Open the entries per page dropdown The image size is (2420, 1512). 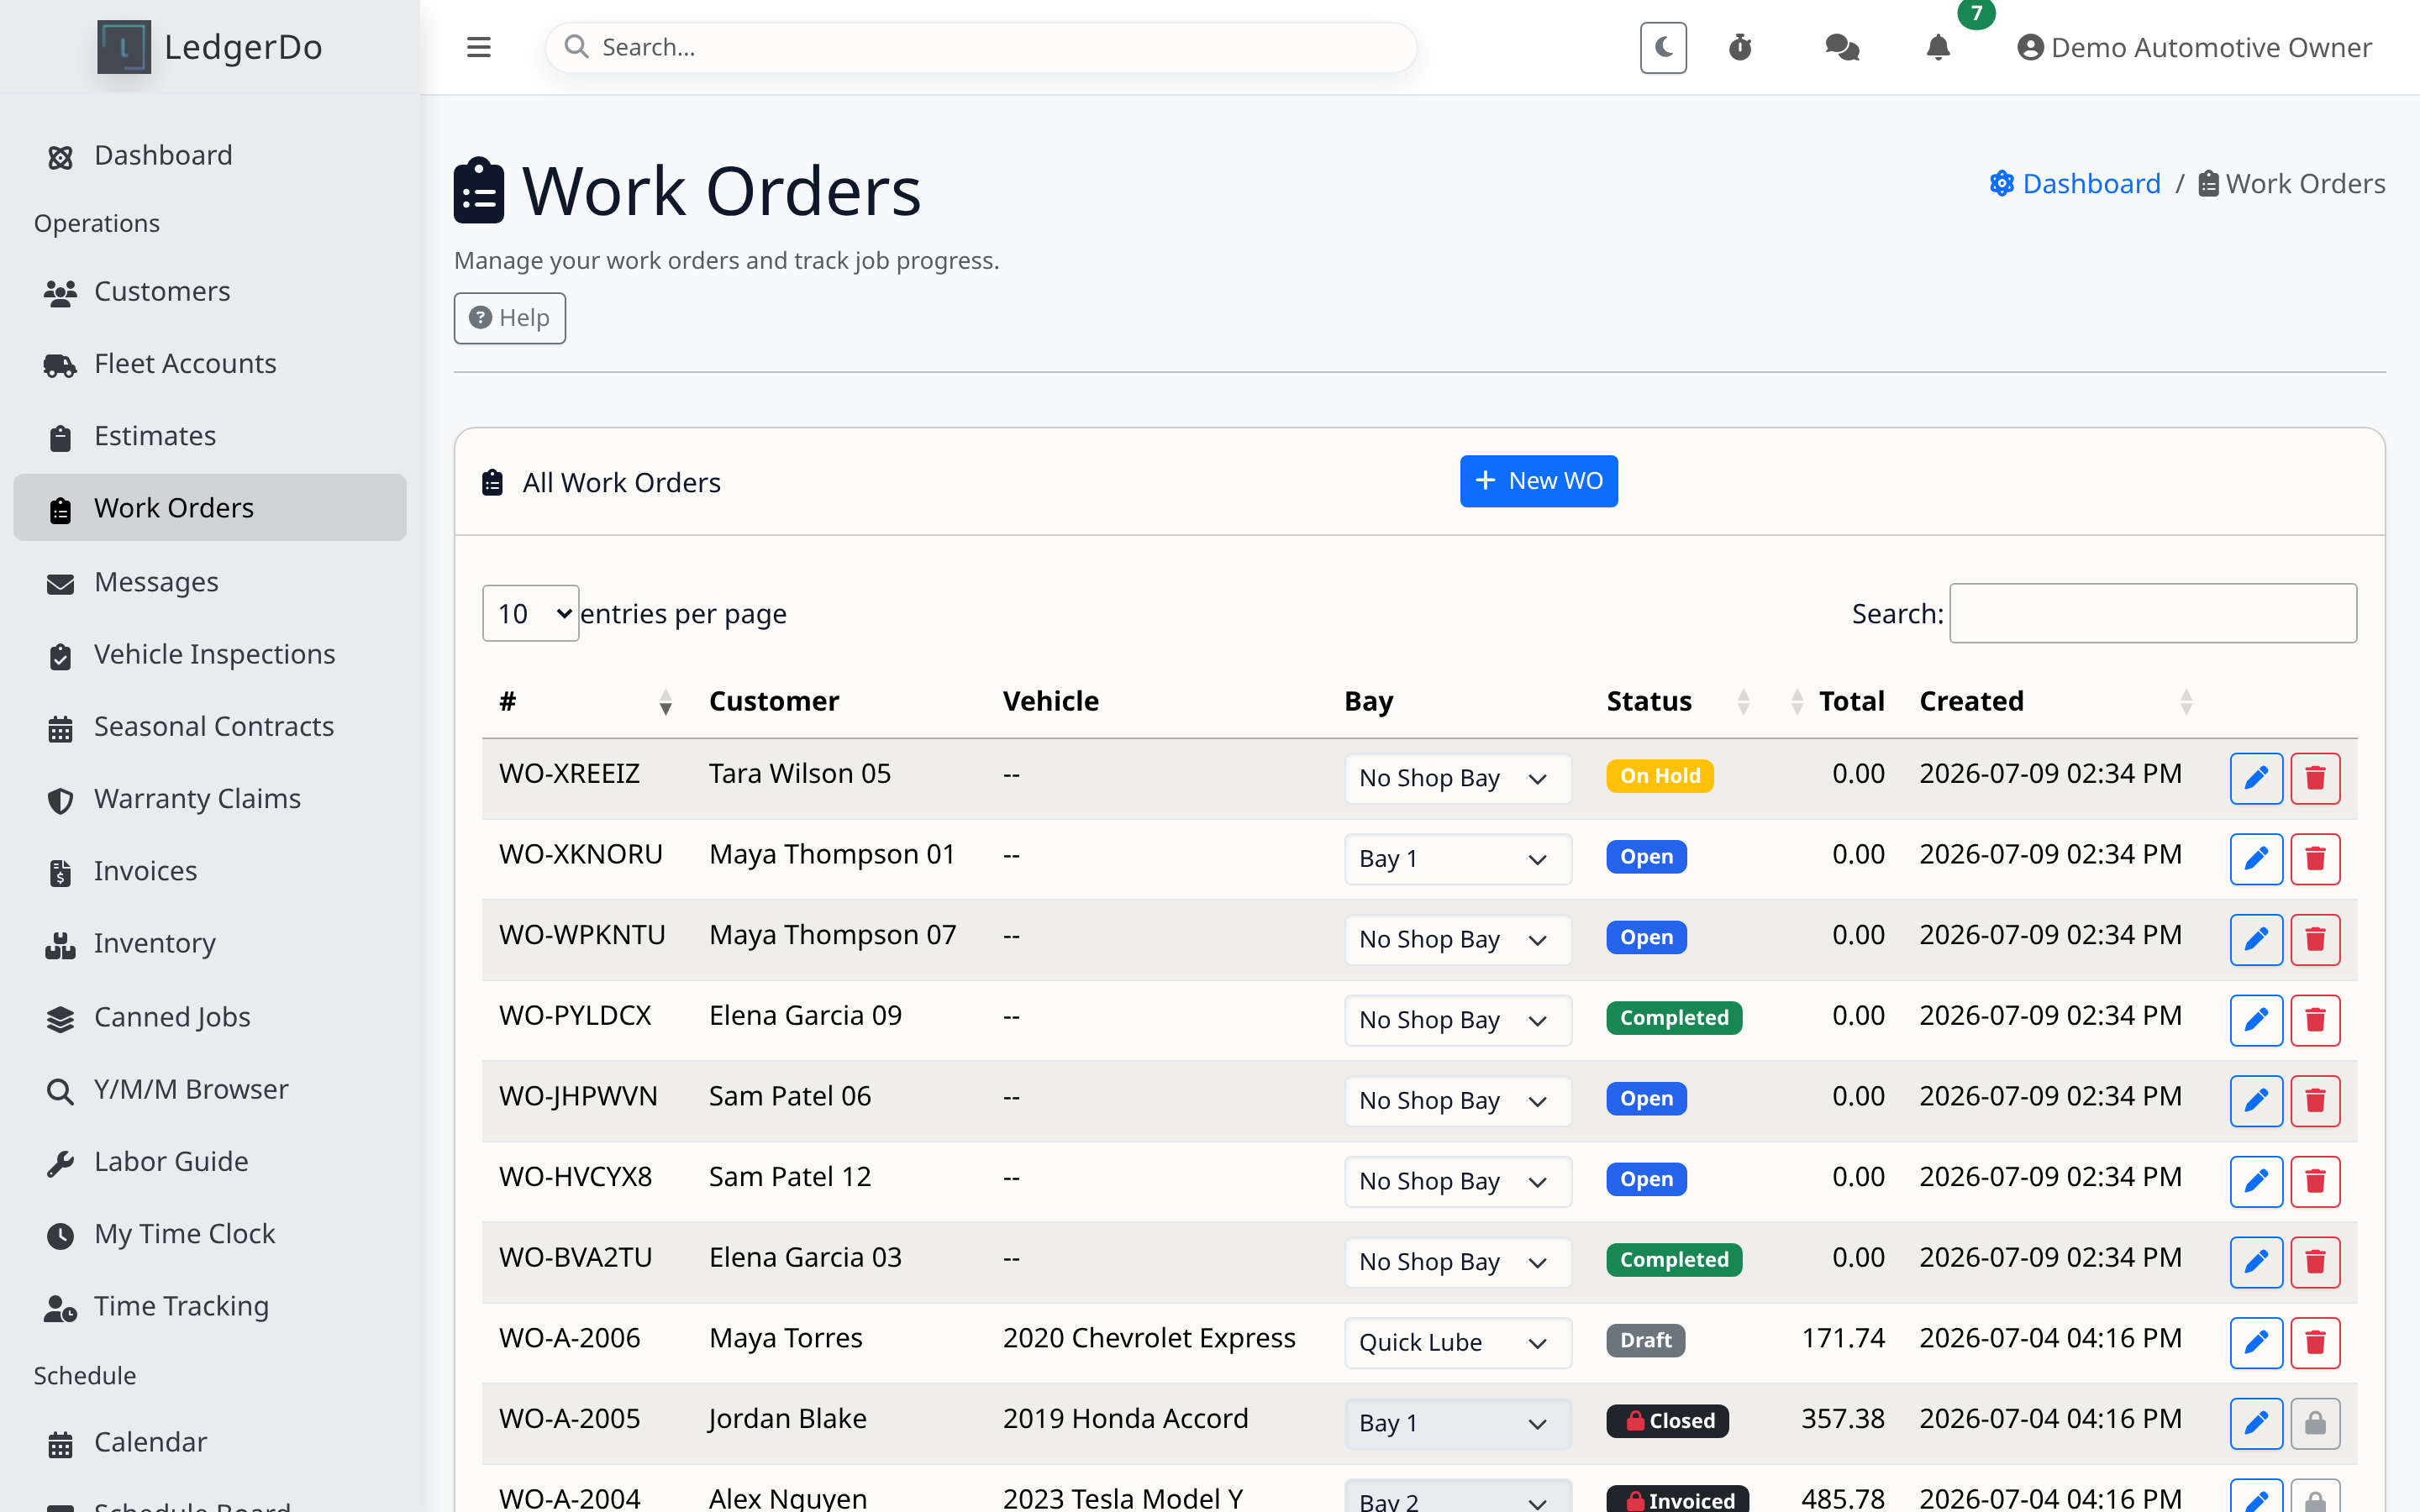(x=531, y=613)
